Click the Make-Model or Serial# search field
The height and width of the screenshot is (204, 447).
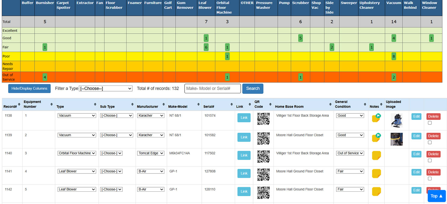(x=213, y=88)
